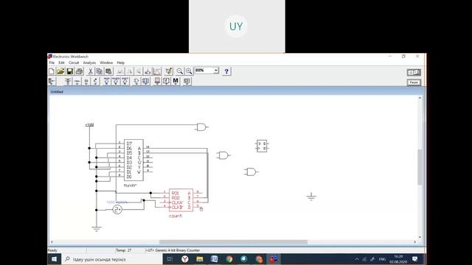Screen dimensions: 472x265
Task: Click the 'Temp: 27' status bar entry
Action: 124,250
